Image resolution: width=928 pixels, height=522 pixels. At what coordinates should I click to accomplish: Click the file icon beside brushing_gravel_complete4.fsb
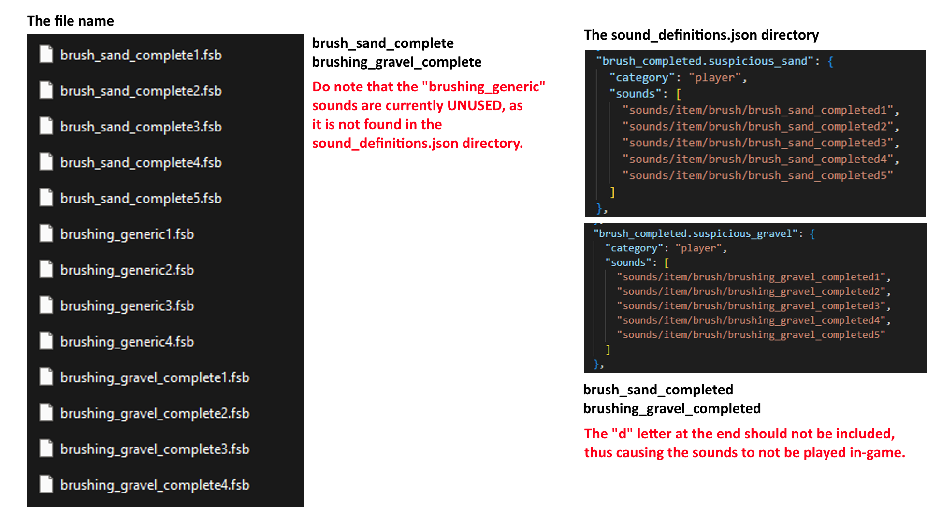pyautogui.click(x=46, y=484)
